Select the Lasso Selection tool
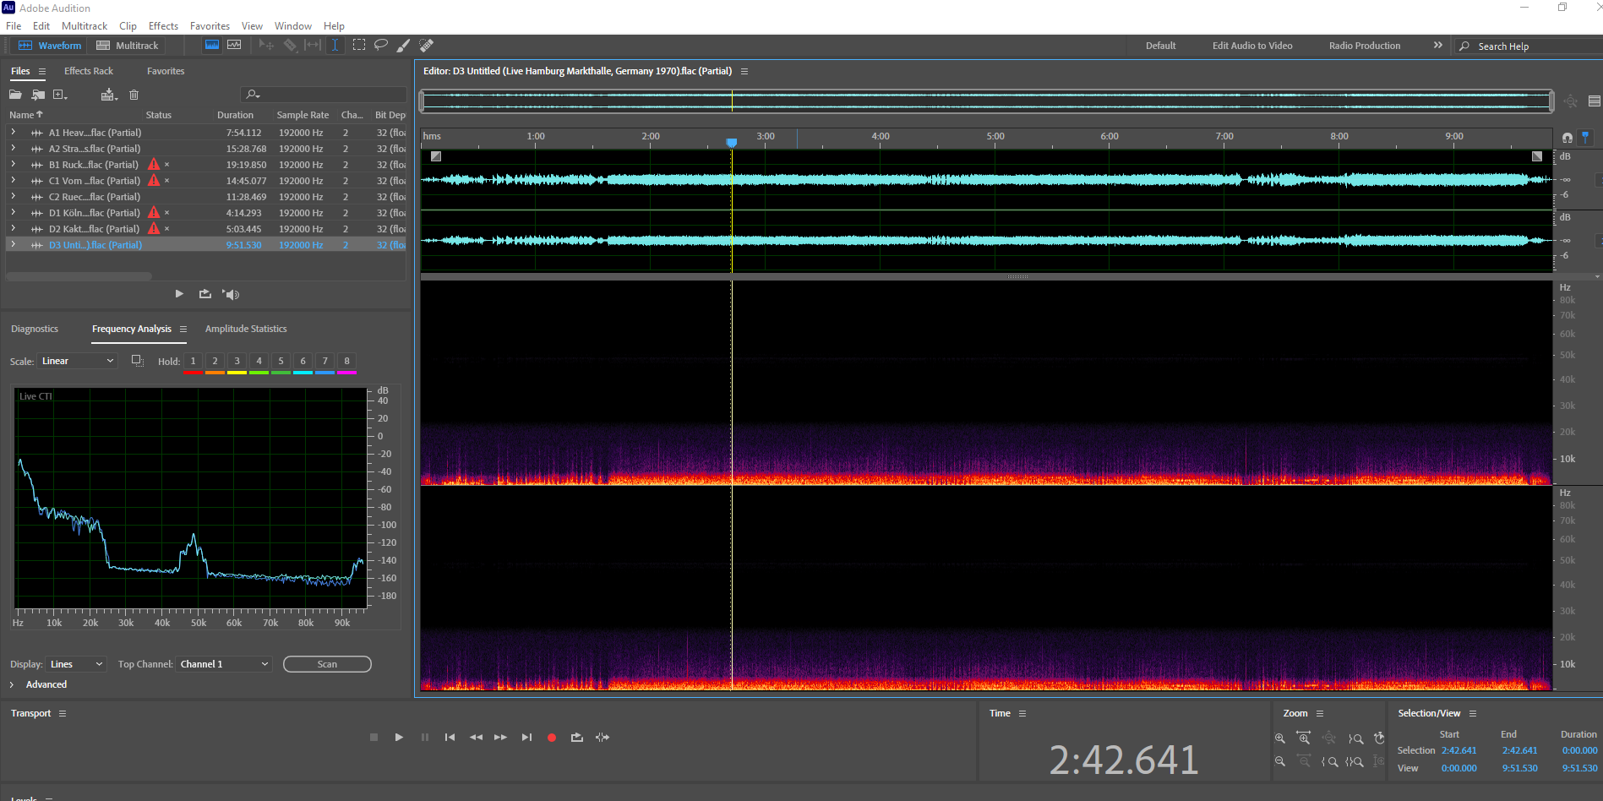 pyautogui.click(x=381, y=45)
